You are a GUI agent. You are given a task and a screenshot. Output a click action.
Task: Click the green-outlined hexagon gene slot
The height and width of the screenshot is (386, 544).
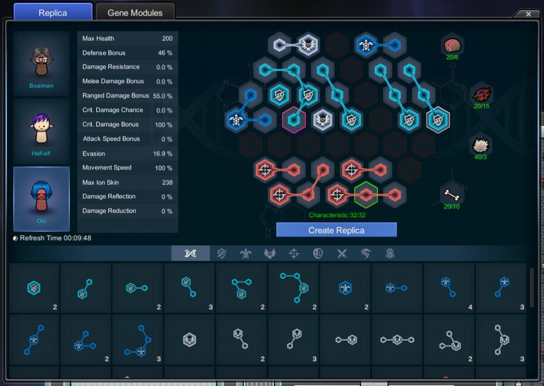pyautogui.click(x=366, y=194)
